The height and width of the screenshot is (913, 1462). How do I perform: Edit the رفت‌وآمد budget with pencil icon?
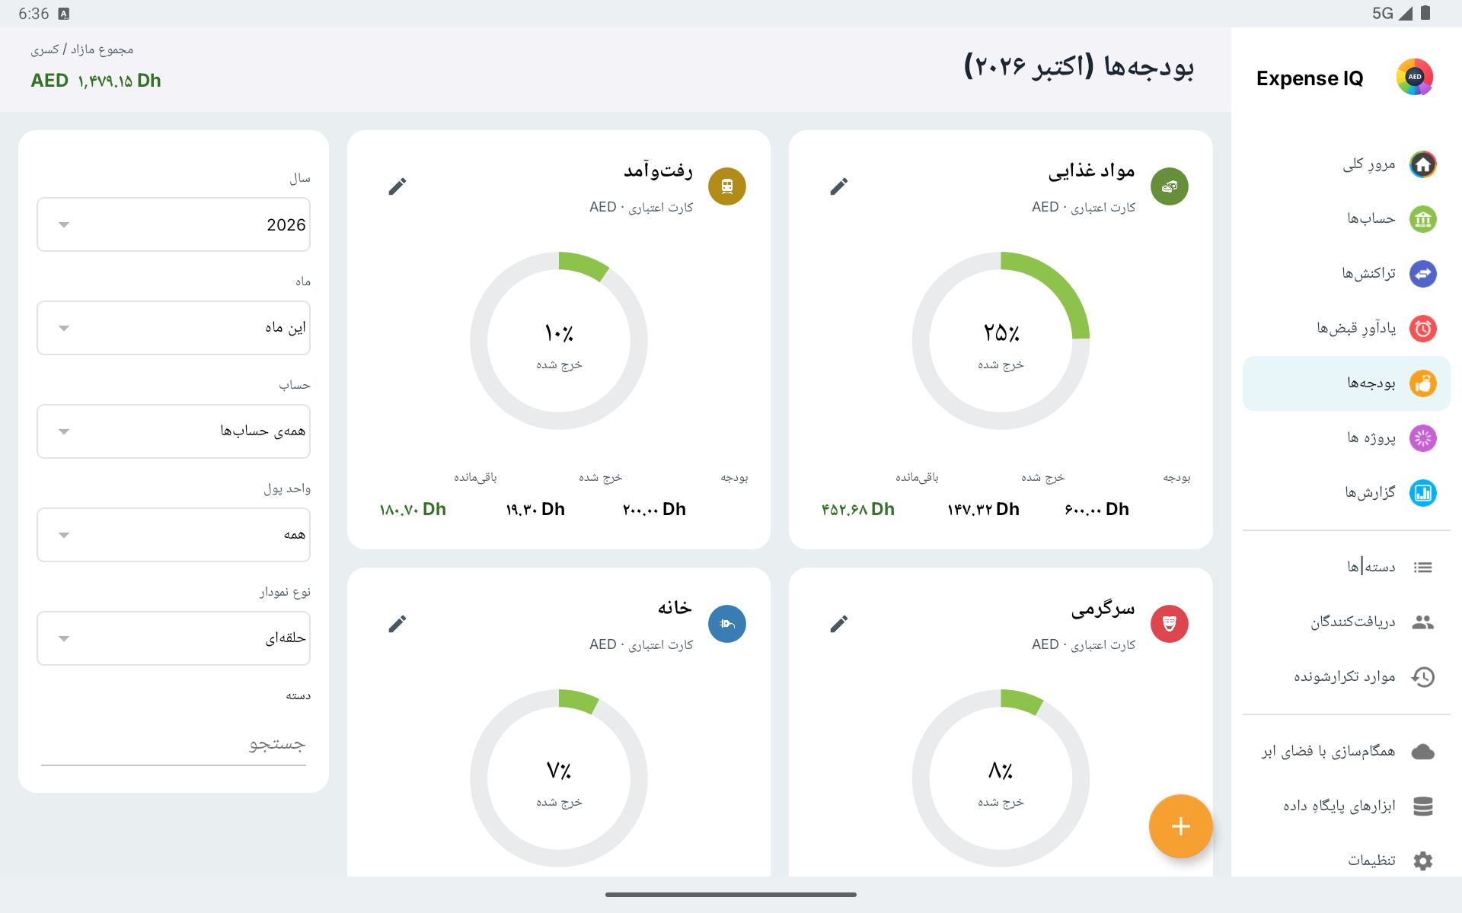click(397, 186)
